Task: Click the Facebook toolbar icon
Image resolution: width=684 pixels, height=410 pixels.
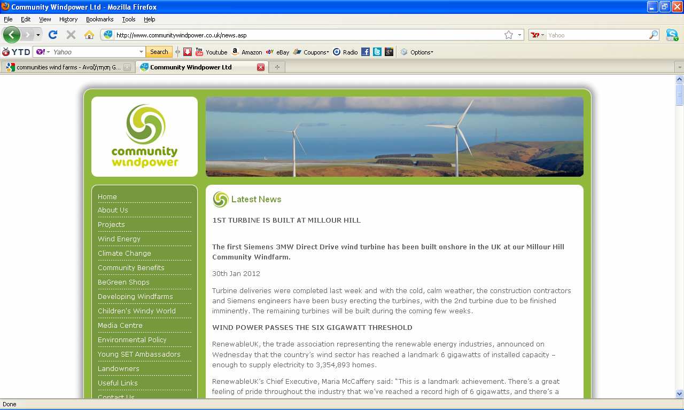Action: pos(366,52)
